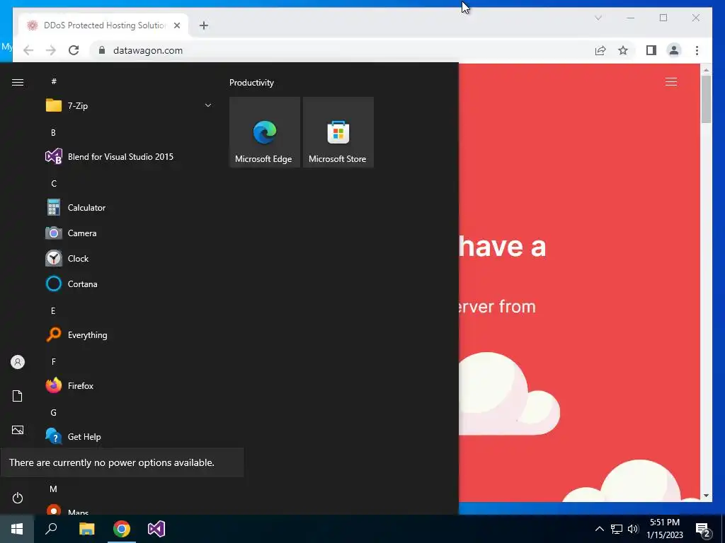Image resolution: width=725 pixels, height=543 pixels.
Task: Open the network status tray icon
Action: pos(617,529)
